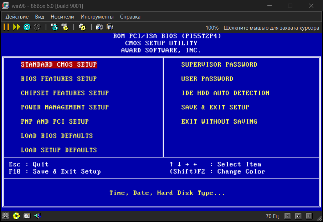Image resolution: width=323 pixels, height=222 pixels.
Task: Select IDE HDD AUTO DETECTION entry
Action: pos(225,93)
